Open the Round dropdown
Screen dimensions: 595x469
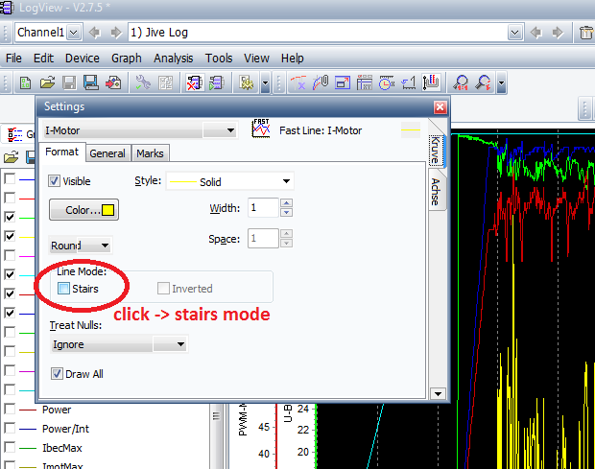106,246
